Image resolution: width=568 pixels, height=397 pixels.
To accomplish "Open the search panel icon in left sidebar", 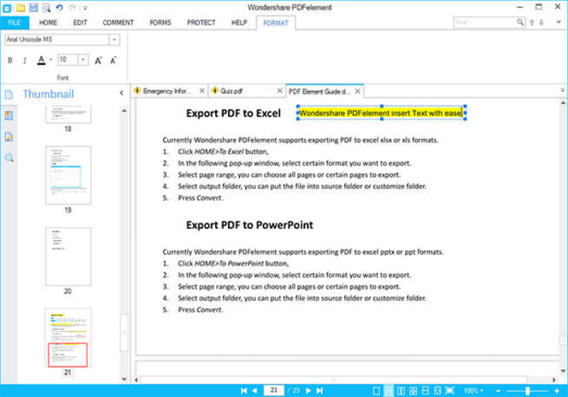I will click(x=9, y=158).
